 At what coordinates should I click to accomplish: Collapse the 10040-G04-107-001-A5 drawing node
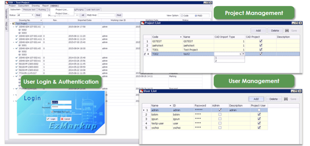click(x=13, y=48)
